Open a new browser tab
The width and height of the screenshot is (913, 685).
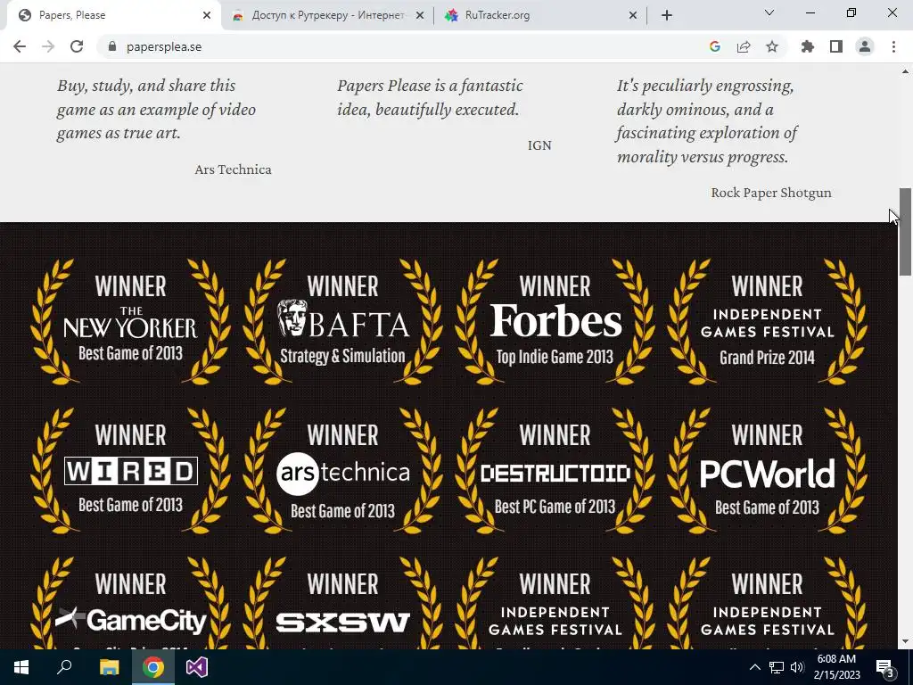tap(667, 16)
